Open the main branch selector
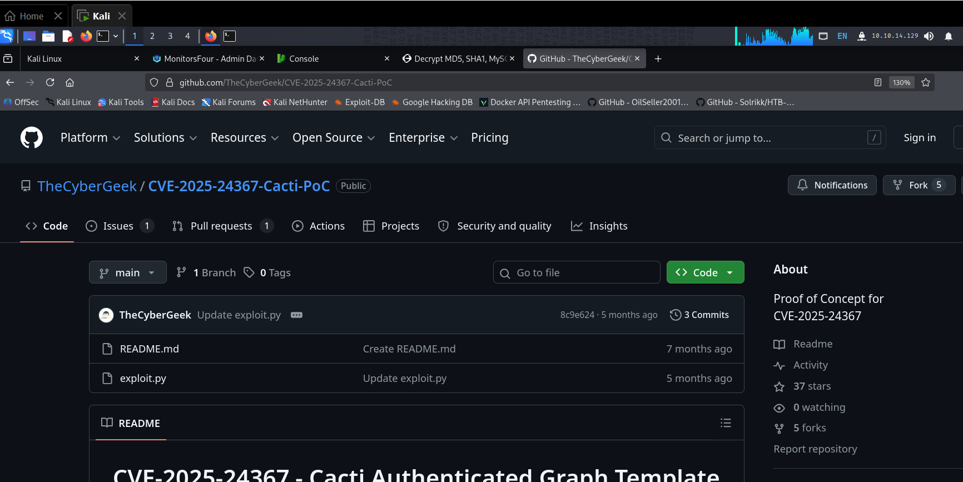Screen dimensions: 963x482 [128, 272]
